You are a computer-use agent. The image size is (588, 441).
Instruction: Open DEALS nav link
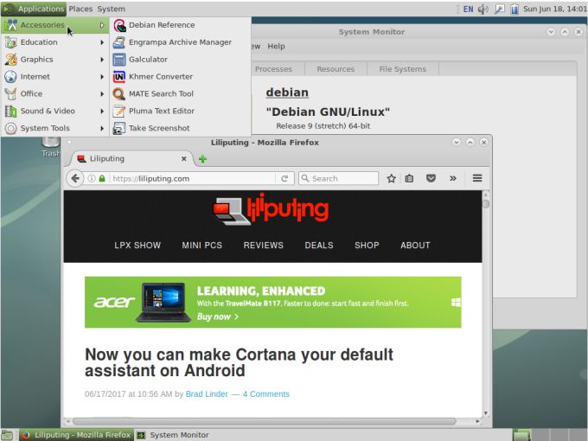[319, 246]
